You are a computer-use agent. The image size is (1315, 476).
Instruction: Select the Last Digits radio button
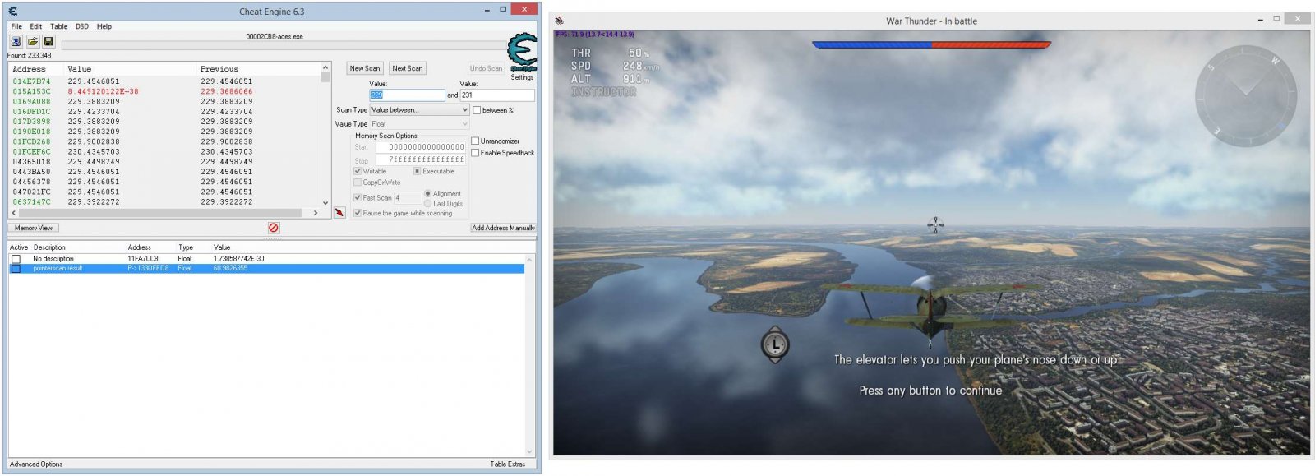tap(427, 203)
